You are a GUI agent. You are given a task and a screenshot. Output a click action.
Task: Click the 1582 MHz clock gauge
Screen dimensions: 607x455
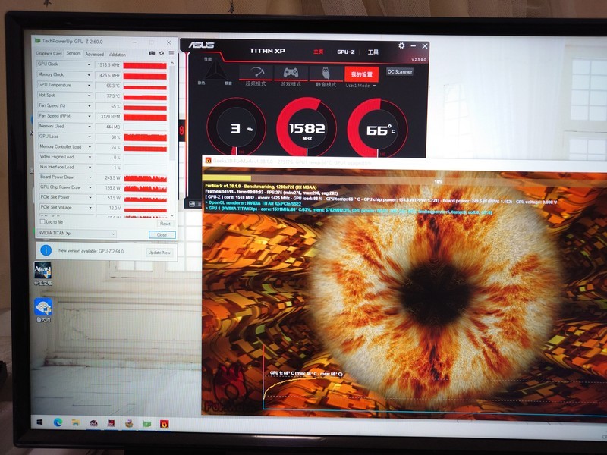coord(307,127)
